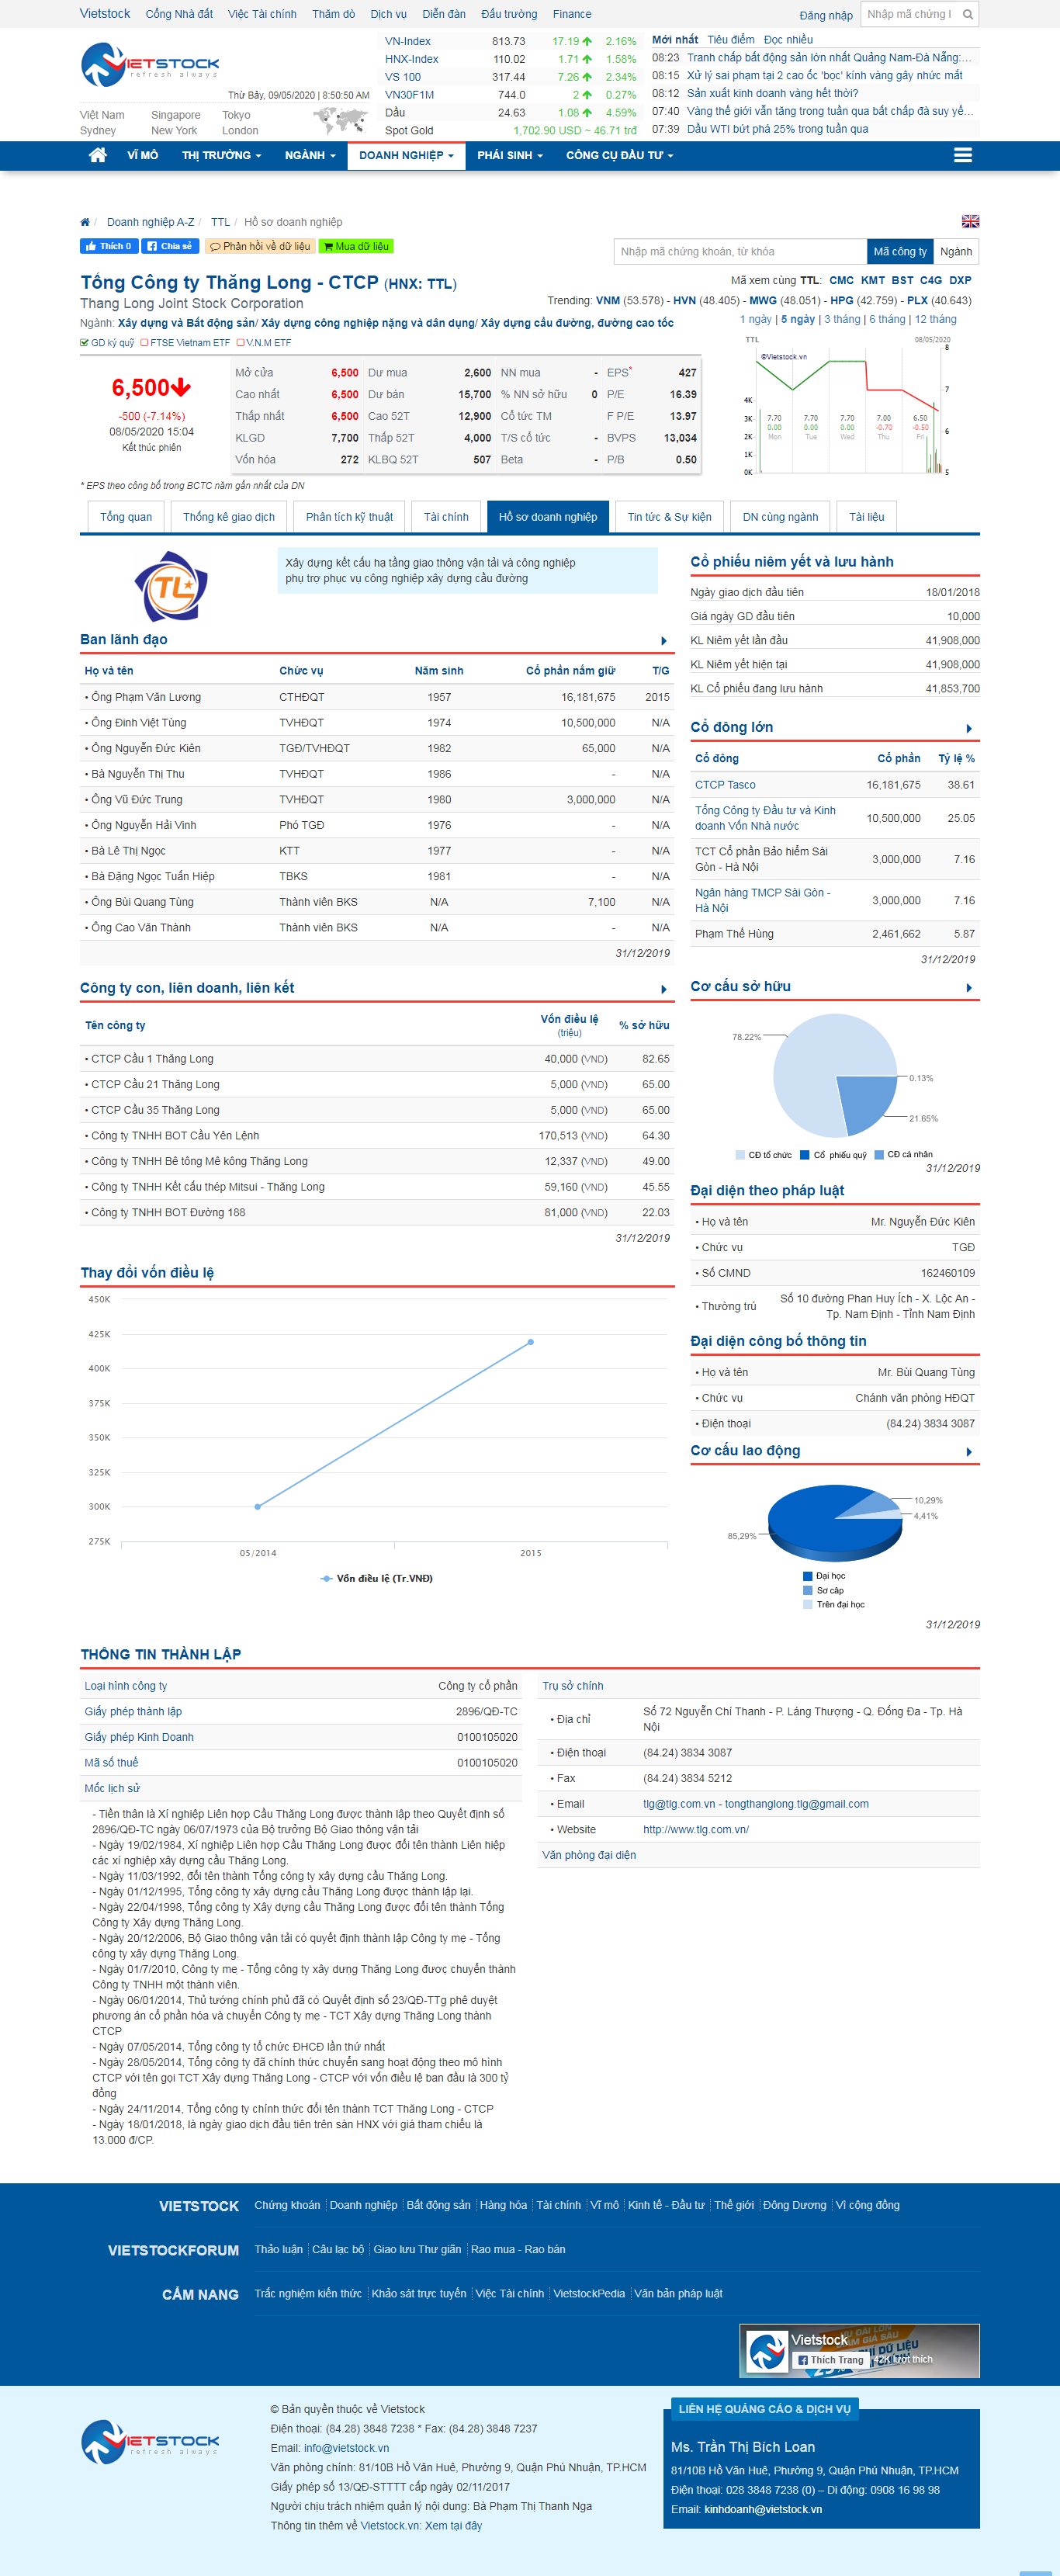Click the Vietstock logo in header
This screenshot has width=1060, height=2576.
(x=150, y=64)
